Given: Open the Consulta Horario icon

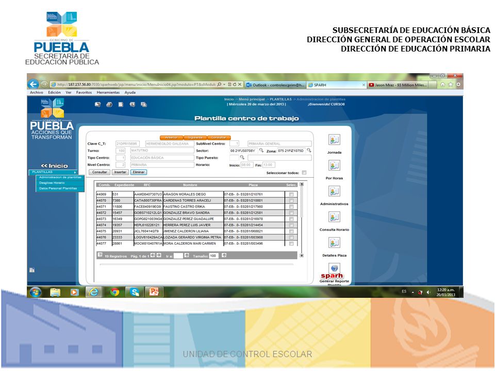Looking at the screenshot, I should tap(334, 217).
